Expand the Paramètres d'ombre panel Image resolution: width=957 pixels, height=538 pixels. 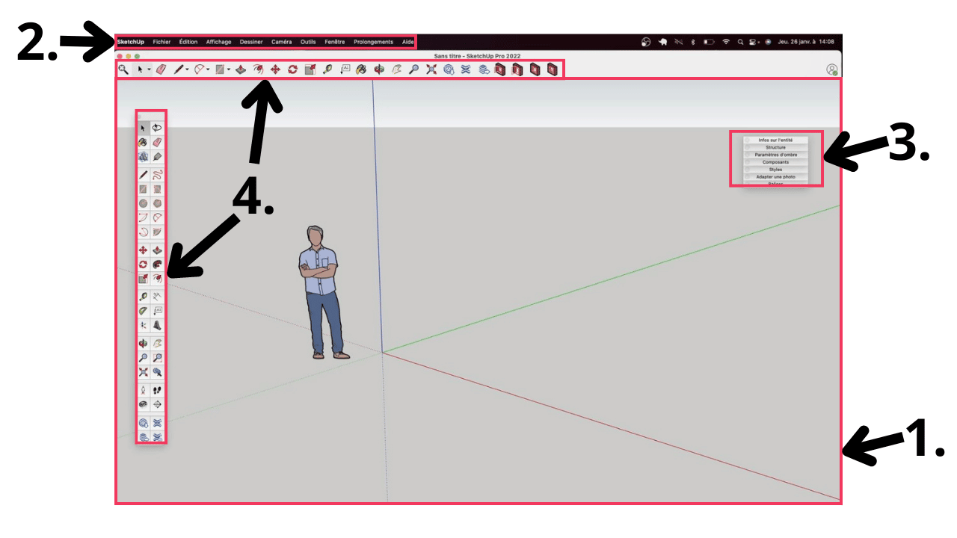[x=775, y=155]
